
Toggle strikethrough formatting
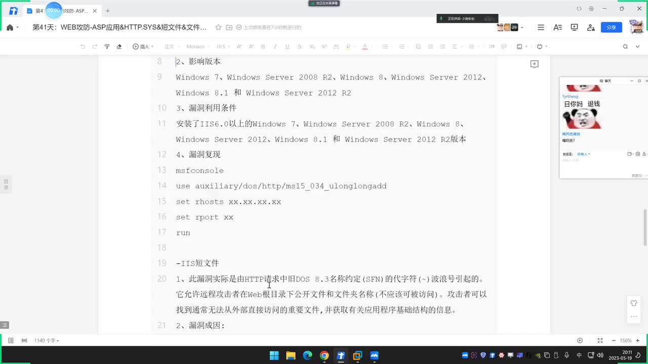[299, 47]
